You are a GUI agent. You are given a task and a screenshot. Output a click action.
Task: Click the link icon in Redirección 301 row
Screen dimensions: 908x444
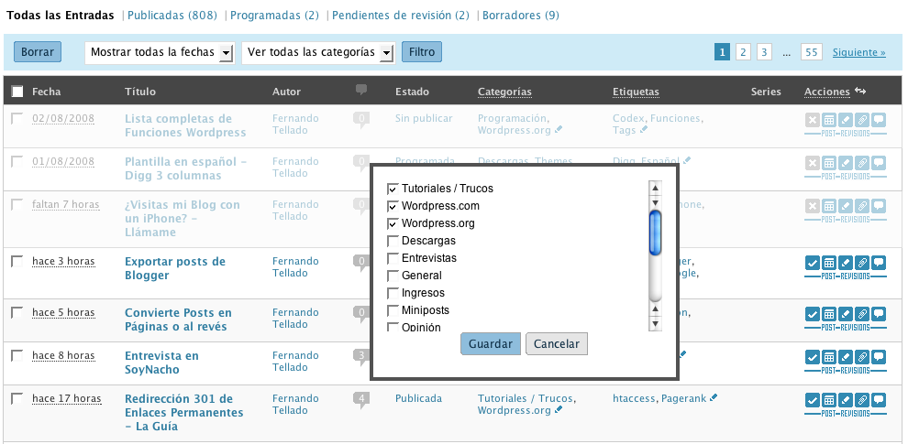(x=861, y=400)
